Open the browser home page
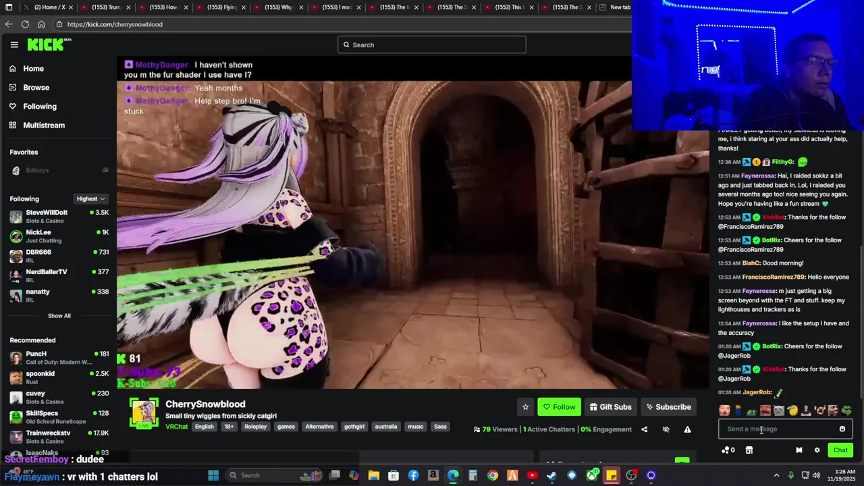Image resolution: width=864 pixels, height=486 pixels. click(41, 24)
